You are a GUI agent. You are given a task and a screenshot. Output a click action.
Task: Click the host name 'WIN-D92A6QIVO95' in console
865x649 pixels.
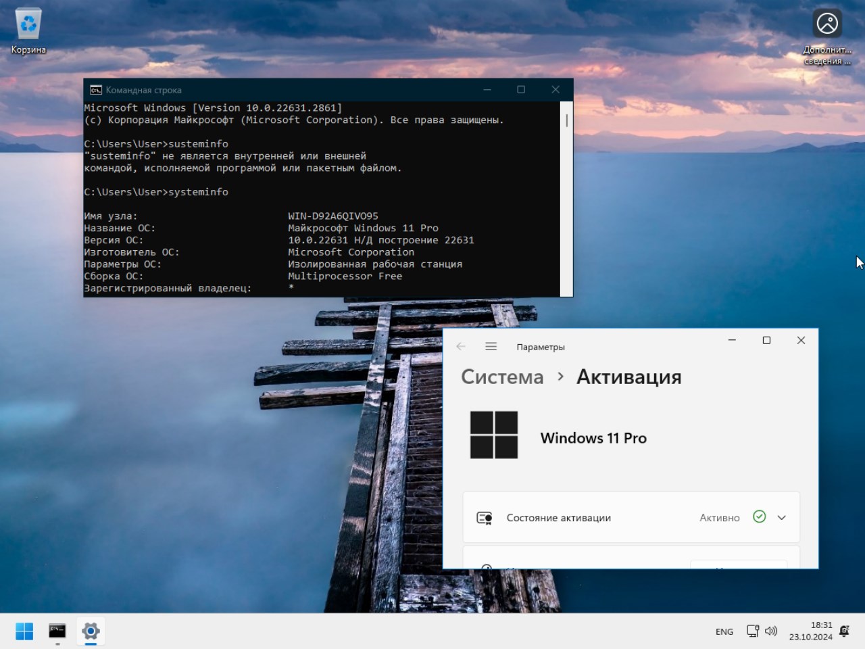[x=333, y=216]
